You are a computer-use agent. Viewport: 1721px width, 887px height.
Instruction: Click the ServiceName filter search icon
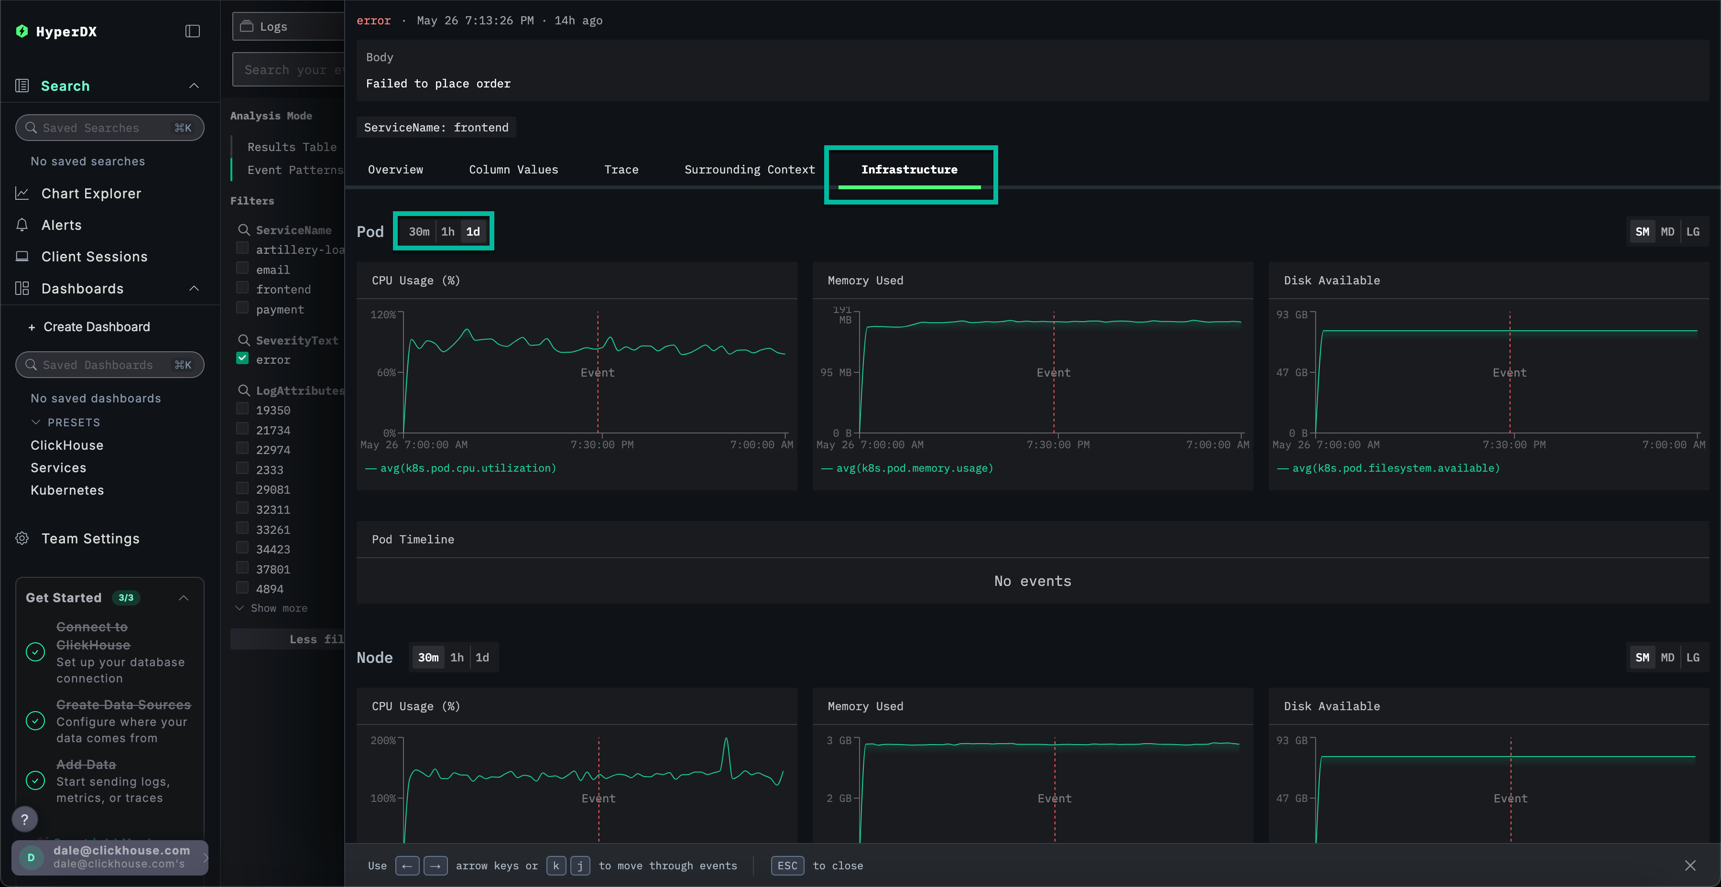pyautogui.click(x=244, y=230)
